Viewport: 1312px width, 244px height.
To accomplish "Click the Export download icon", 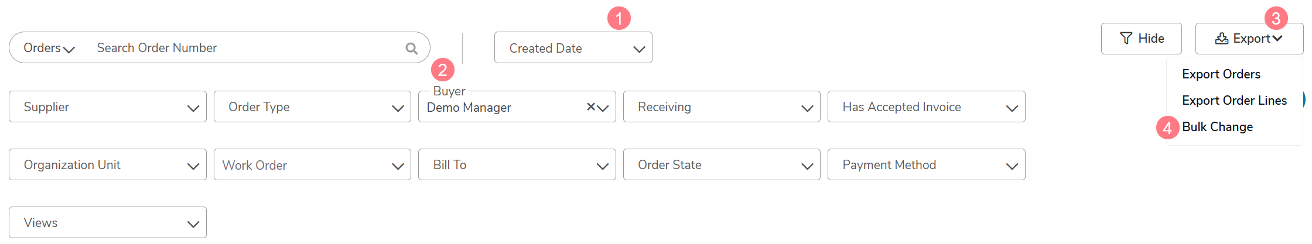I will coord(1222,39).
